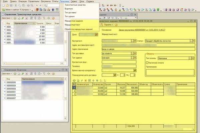Click the orange-red icon after Обмен с сайтом
The image size is (200, 133).
click(37, 10)
